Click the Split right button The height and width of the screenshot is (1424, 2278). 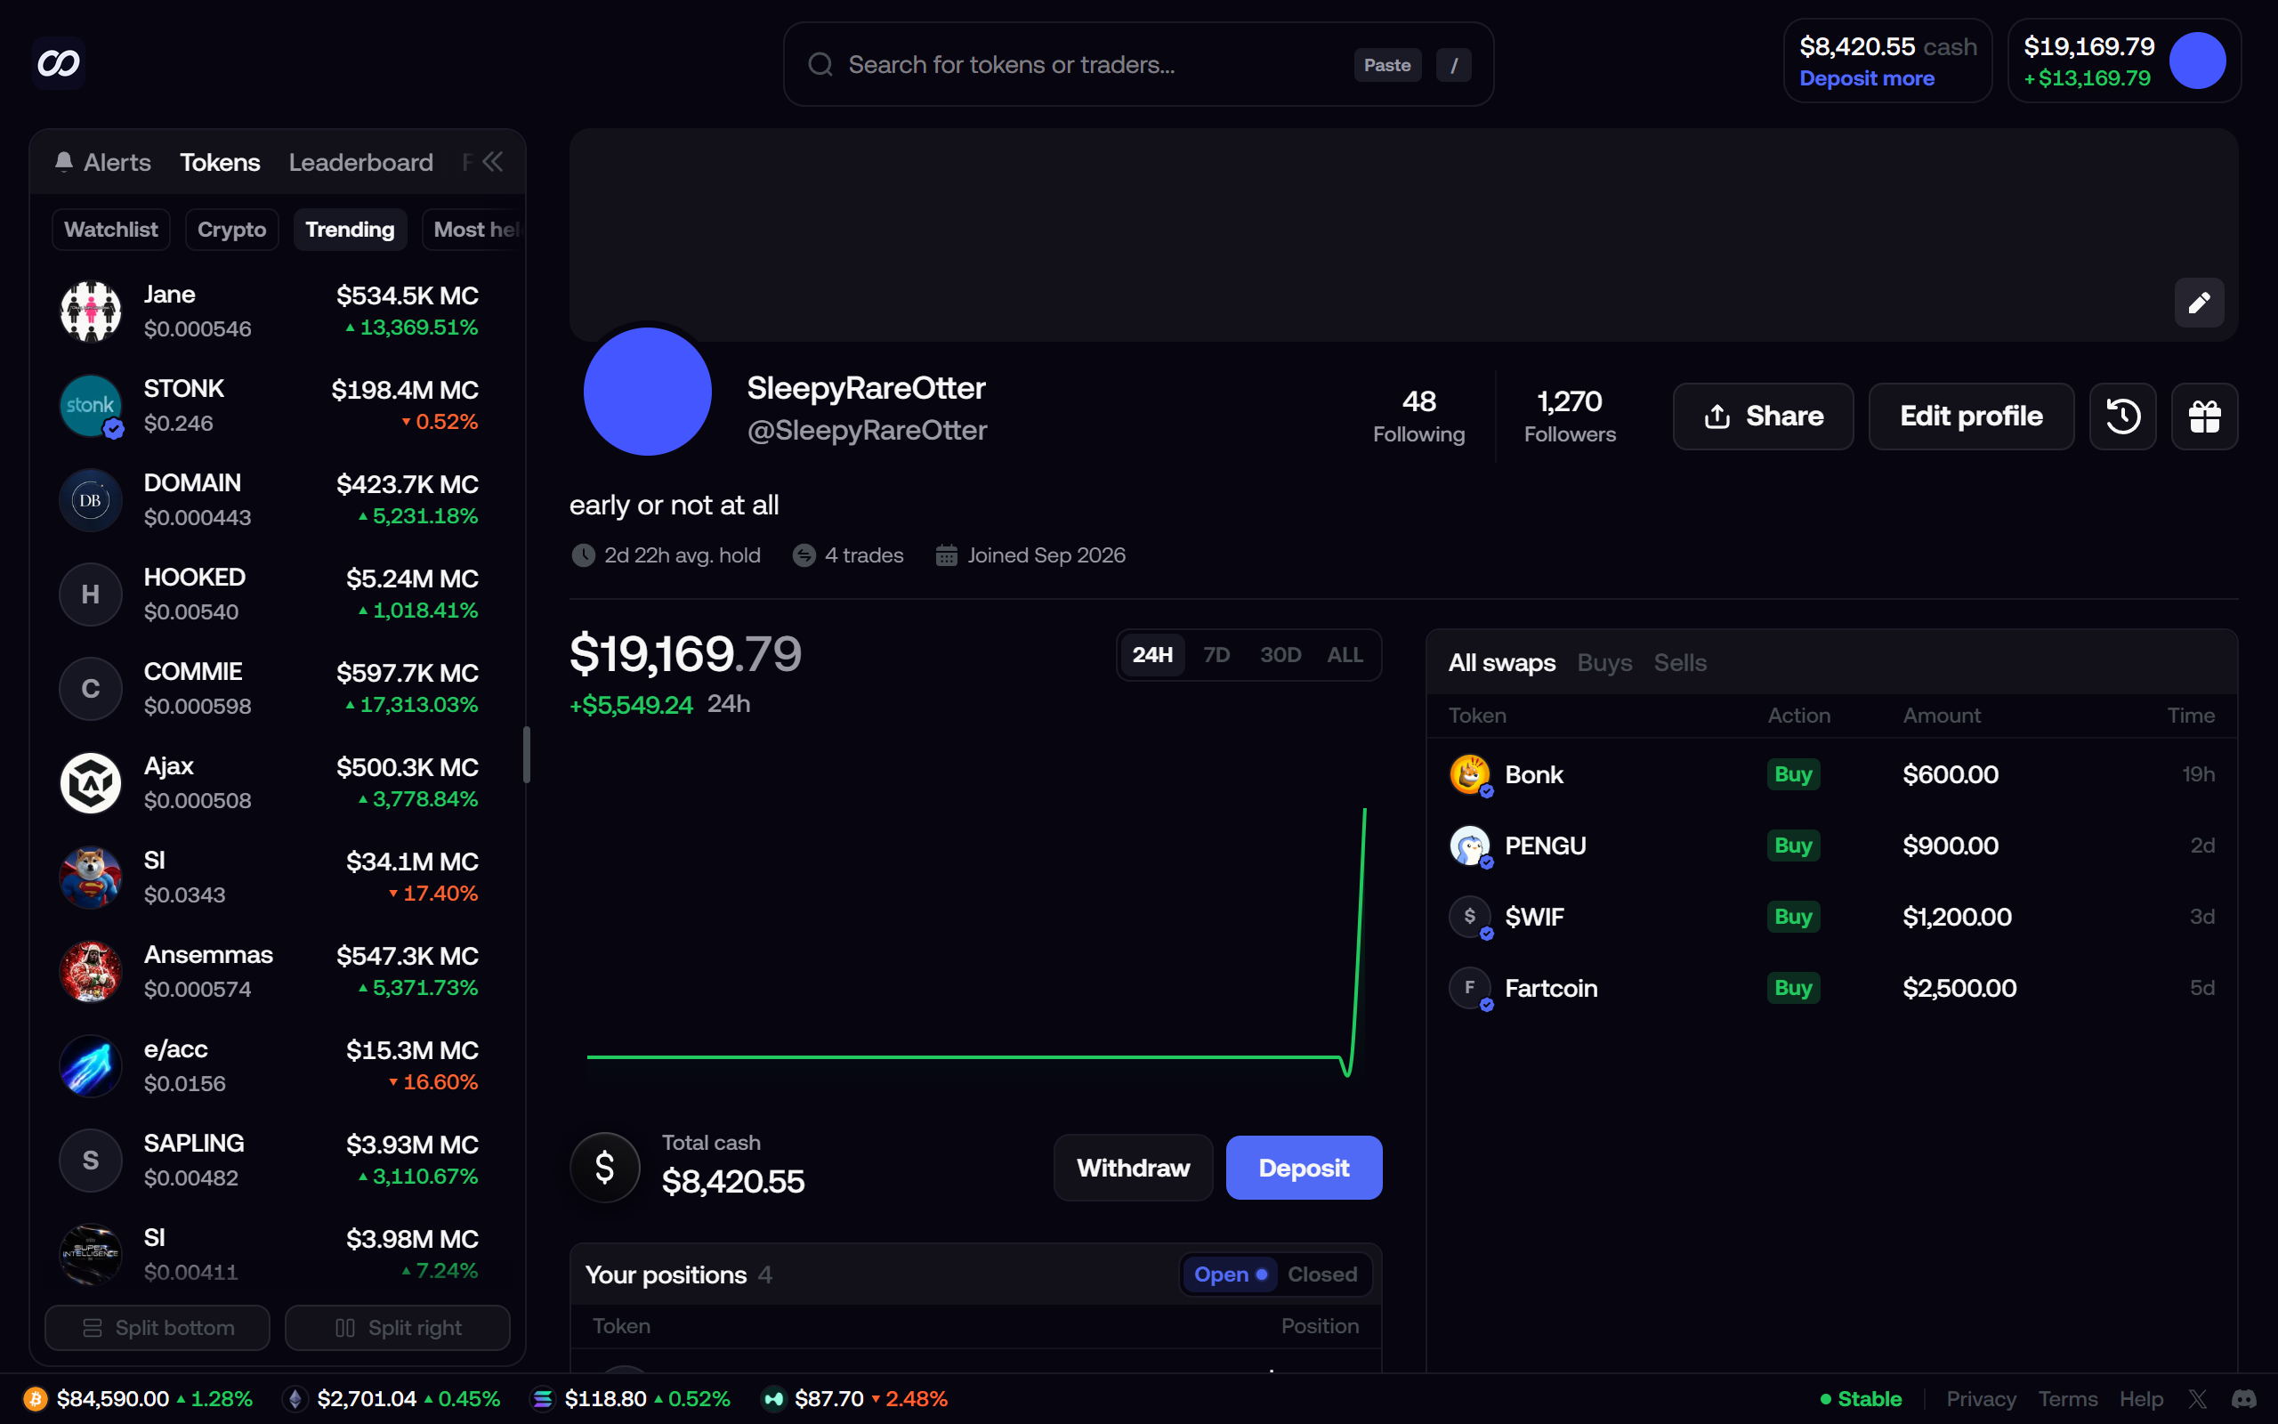pos(397,1328)
